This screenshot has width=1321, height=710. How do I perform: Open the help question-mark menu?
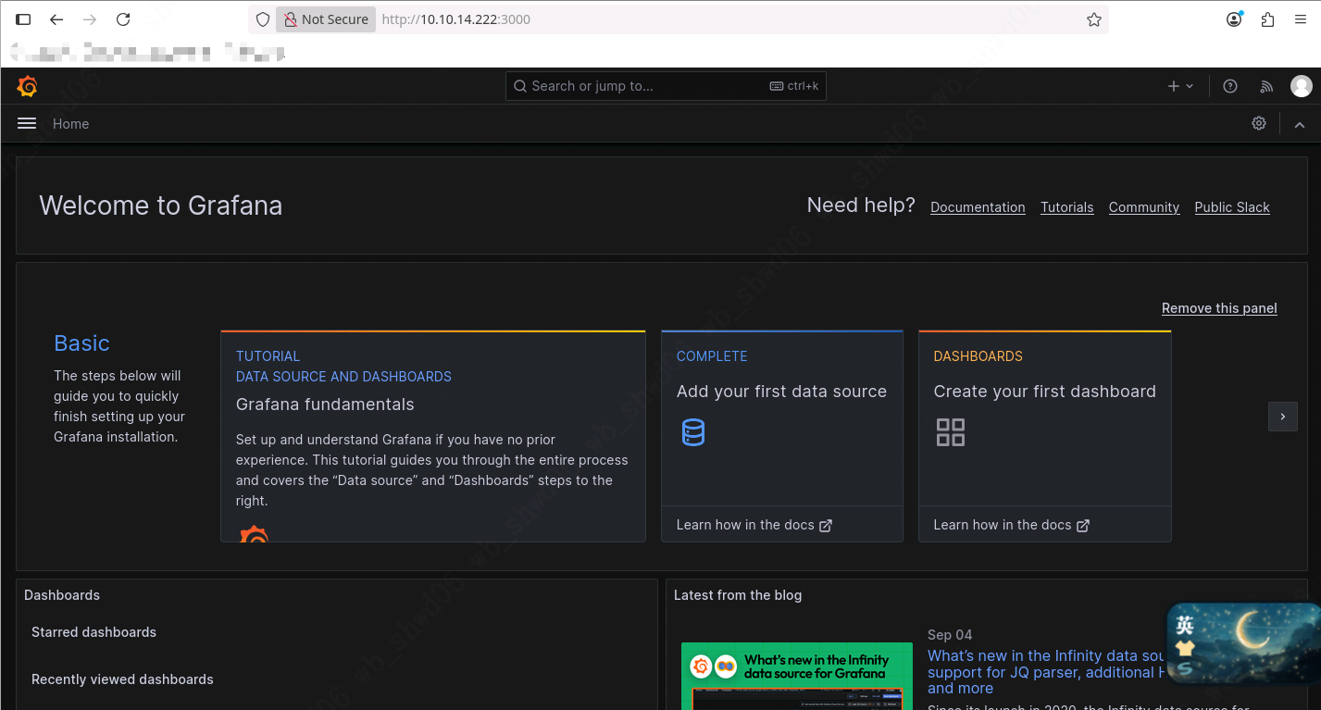pos(1230,86)
